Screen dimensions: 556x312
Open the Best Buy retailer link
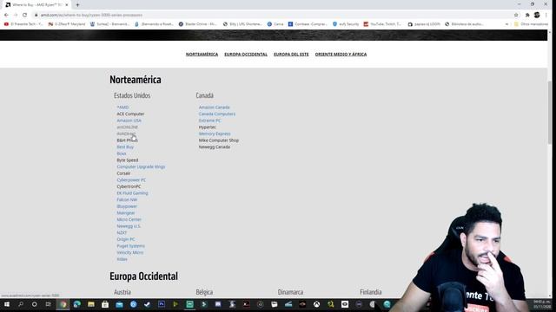click(125, 146)
